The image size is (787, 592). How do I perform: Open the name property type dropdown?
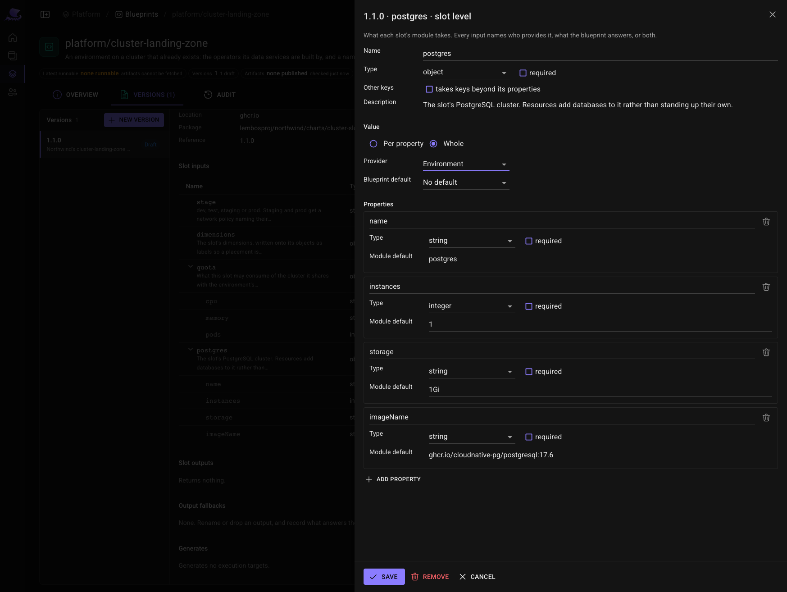coord(472,241)
